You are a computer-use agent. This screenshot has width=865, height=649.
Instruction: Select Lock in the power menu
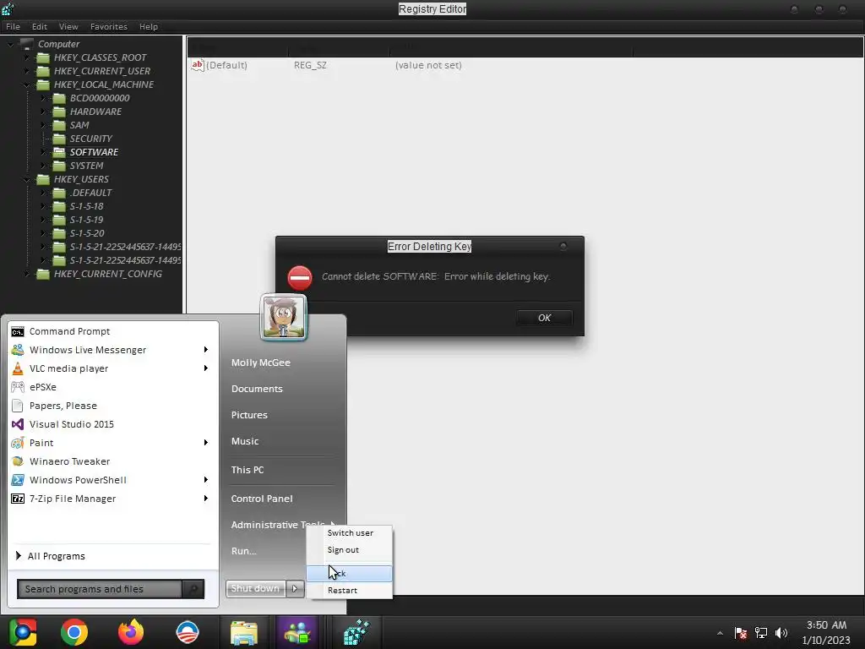pyautogui.click(x=350, y=574)
